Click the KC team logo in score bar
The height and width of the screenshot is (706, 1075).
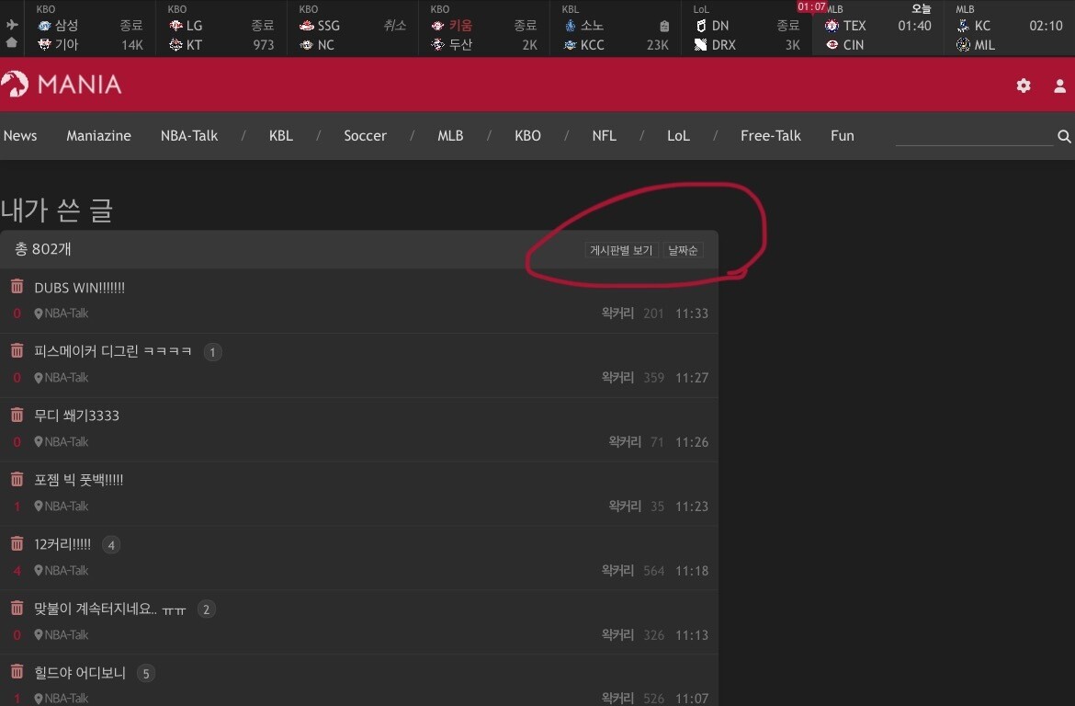(963, 26)
